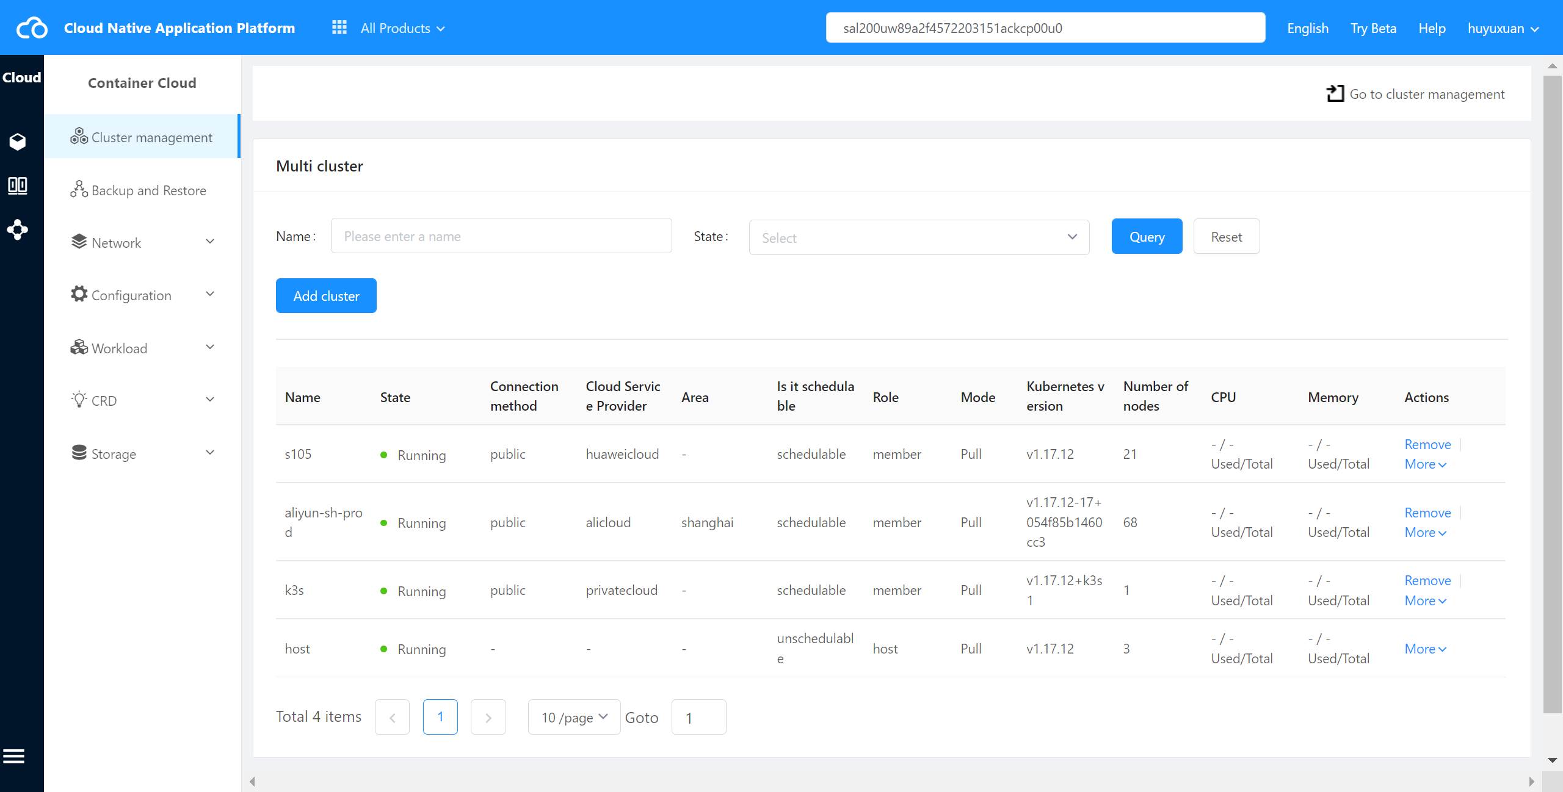This screenshot has width=1563, height=792.
Task: Click the vertical scrollbar thumb
Action: [1552, 394]
